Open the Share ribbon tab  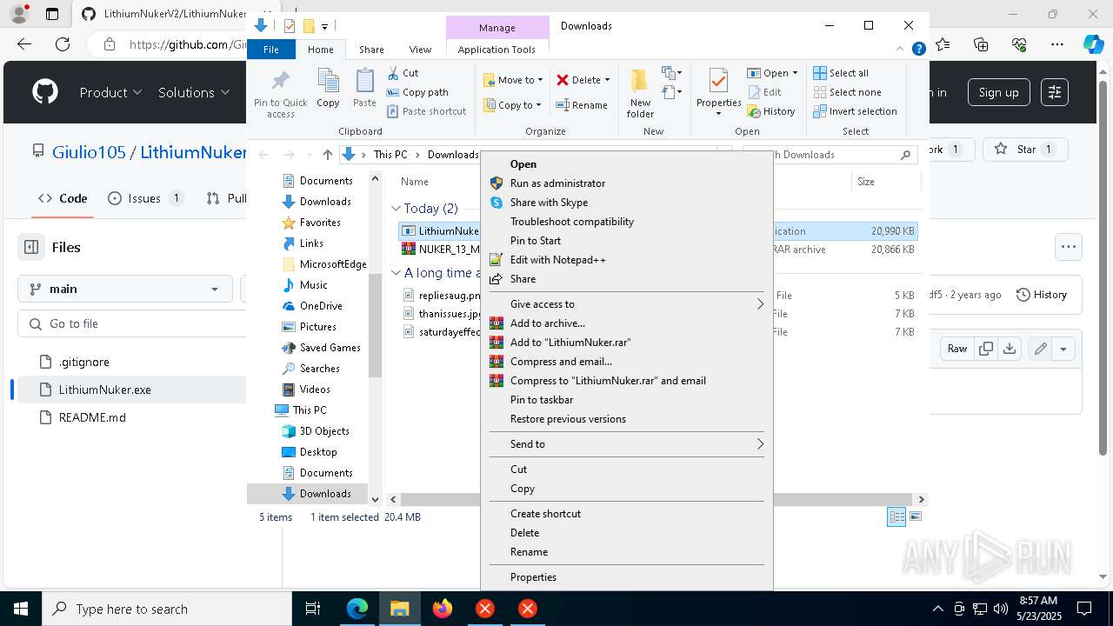point(371,50)
